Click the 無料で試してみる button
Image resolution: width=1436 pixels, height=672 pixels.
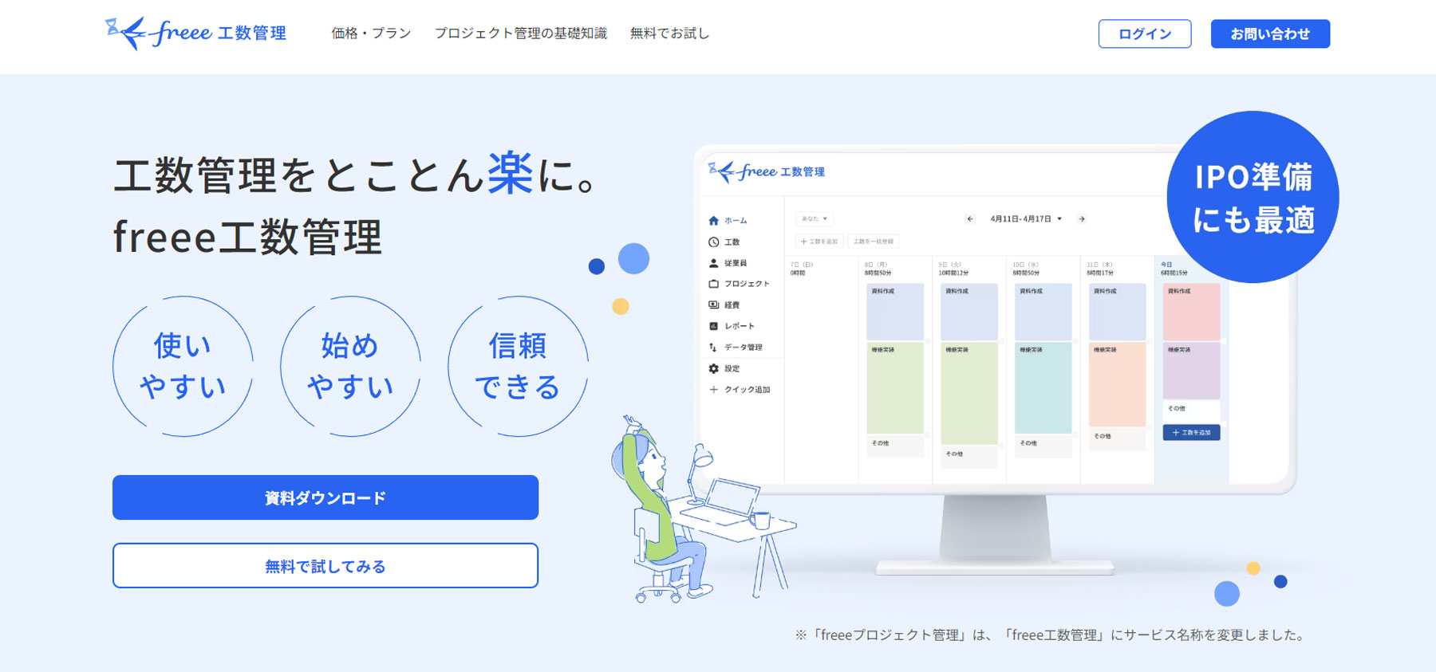click(325, 566)
